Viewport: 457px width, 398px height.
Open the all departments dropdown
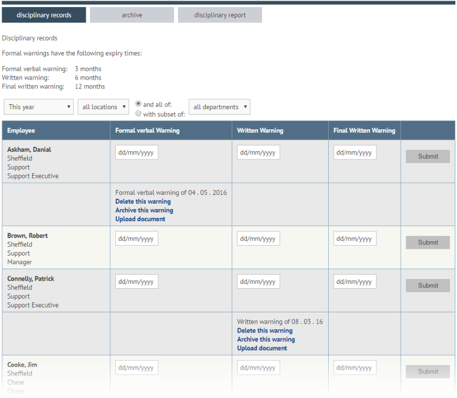tap(219, 107)
